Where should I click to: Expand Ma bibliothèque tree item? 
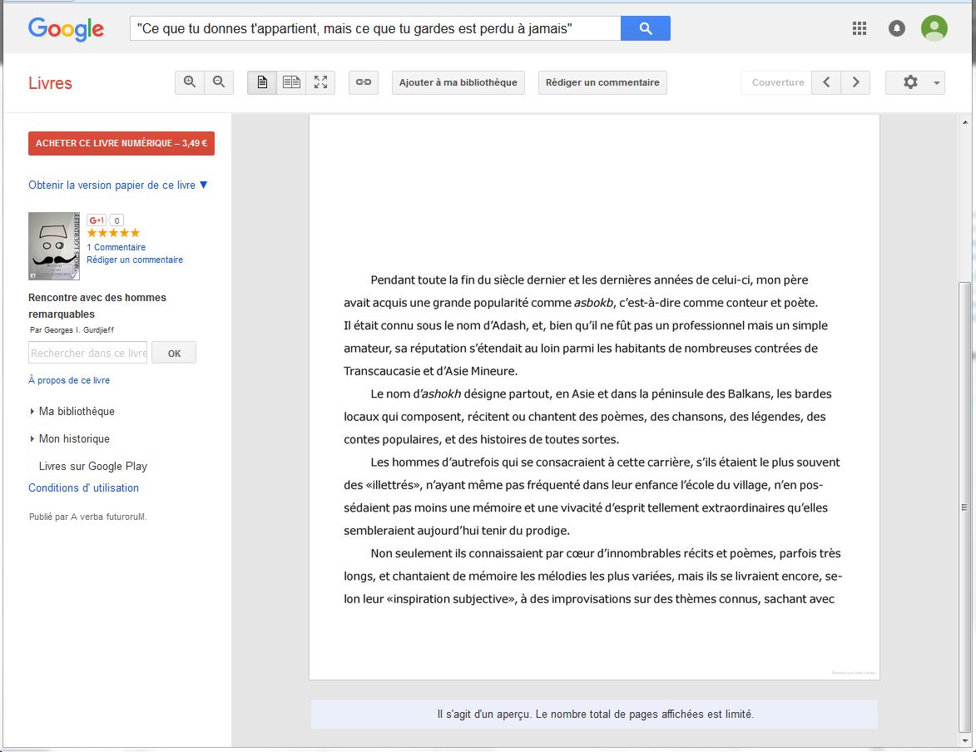32,412
